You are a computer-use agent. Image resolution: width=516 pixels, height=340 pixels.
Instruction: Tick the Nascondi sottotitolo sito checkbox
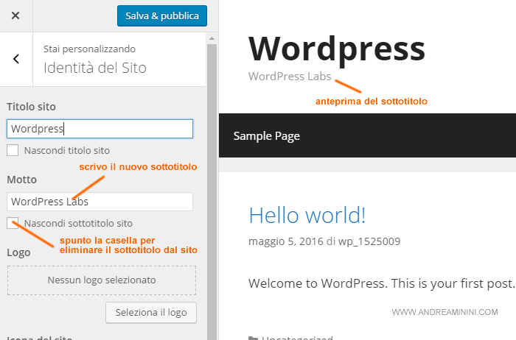(x=13, y=223)
